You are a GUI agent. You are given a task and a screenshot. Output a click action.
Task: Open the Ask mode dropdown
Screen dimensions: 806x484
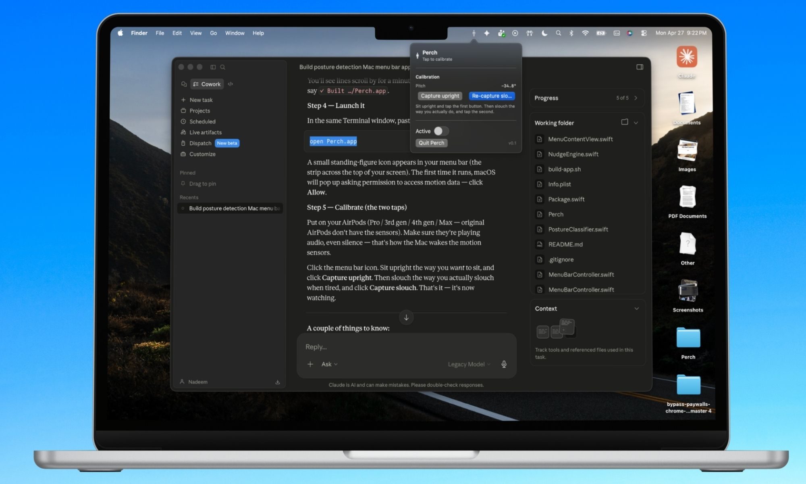pyautogui.click(x=330, y=364)
